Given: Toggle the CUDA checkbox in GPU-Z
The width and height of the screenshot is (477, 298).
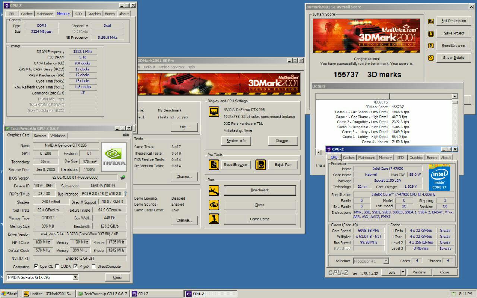Looking at the screenshot, I should pos(57,266).
